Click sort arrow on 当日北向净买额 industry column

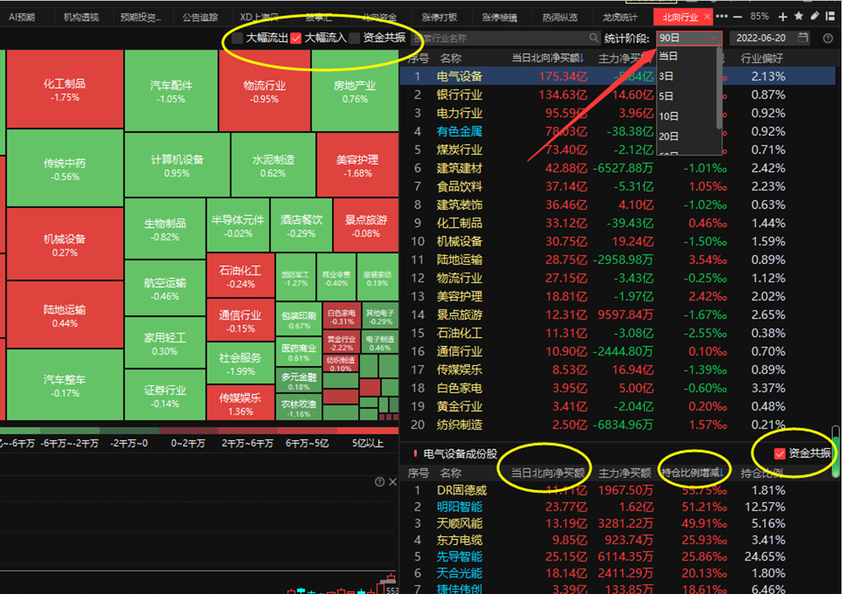pos(582,58)
